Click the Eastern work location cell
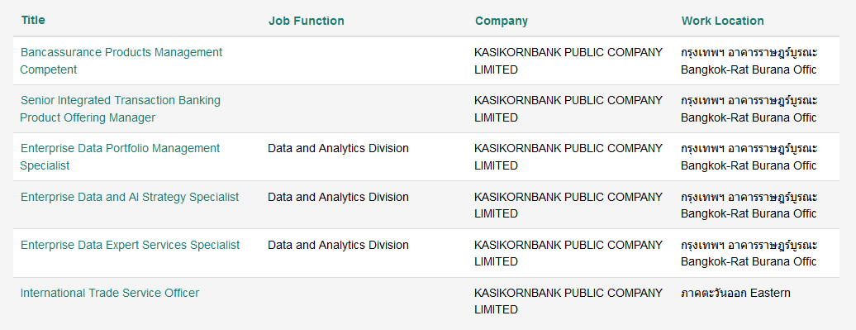856x330 pixels. [x=735, y=293]
